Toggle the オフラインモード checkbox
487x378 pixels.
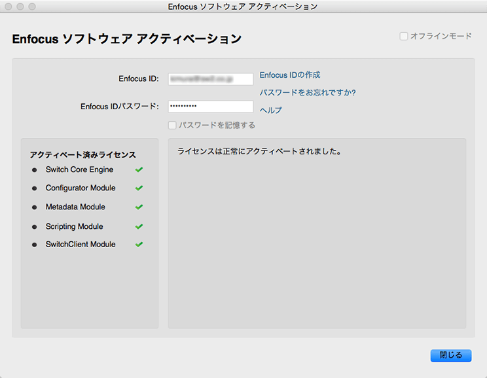404,37
